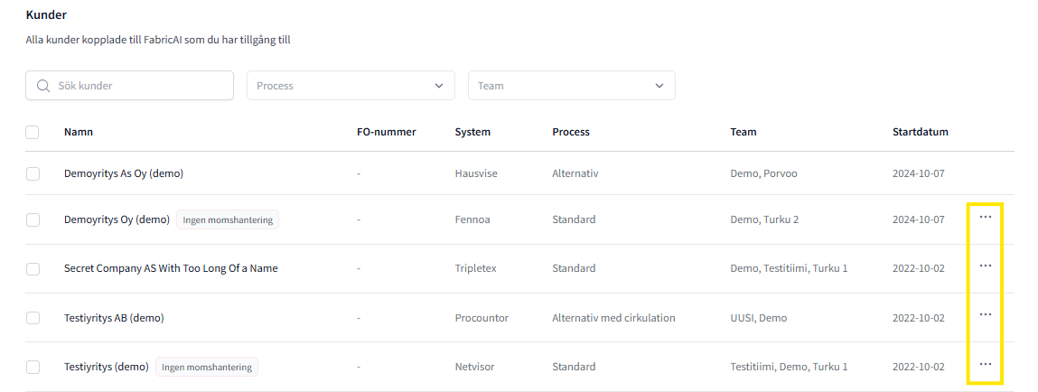This screenshot has height=392, width=1038.
Task: Click Ingen momshantering tag on Demoyritys Oy
Action: (228, 219)
